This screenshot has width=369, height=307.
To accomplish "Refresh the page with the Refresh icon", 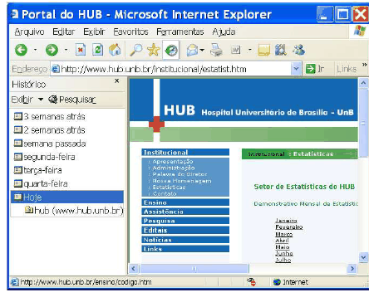I will (x=97, y=50).
